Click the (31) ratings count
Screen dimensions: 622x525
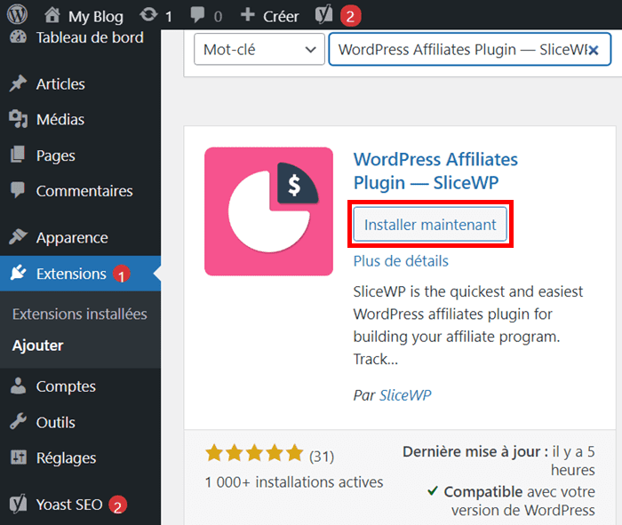pyautogui.click(x=322, y=457)
